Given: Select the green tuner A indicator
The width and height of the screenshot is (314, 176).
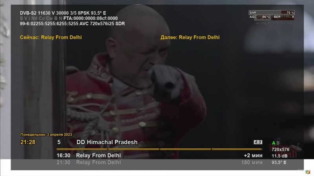Looking at the screenshot, I should [274, 143].
